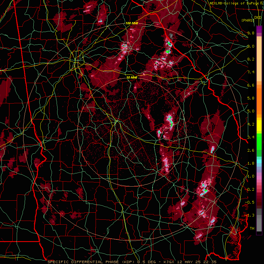Click the 5.0 scale label
Viewport: 264px width, 264px height.
point(251,111)
